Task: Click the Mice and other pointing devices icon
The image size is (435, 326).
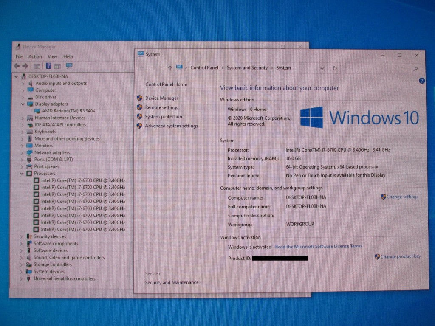Action: coord(29,139)
